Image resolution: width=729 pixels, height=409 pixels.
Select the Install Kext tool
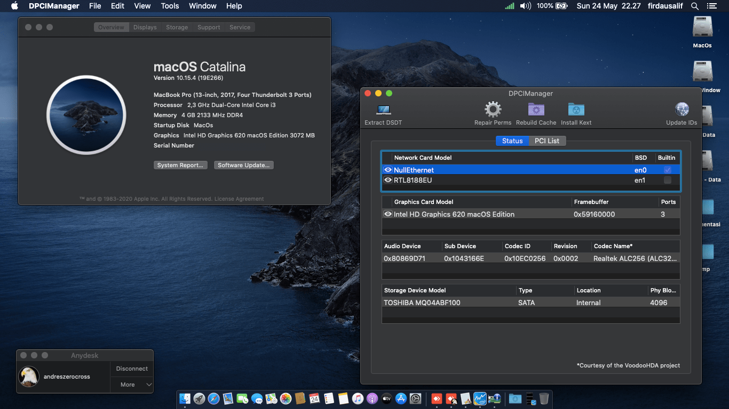point(576,111)
